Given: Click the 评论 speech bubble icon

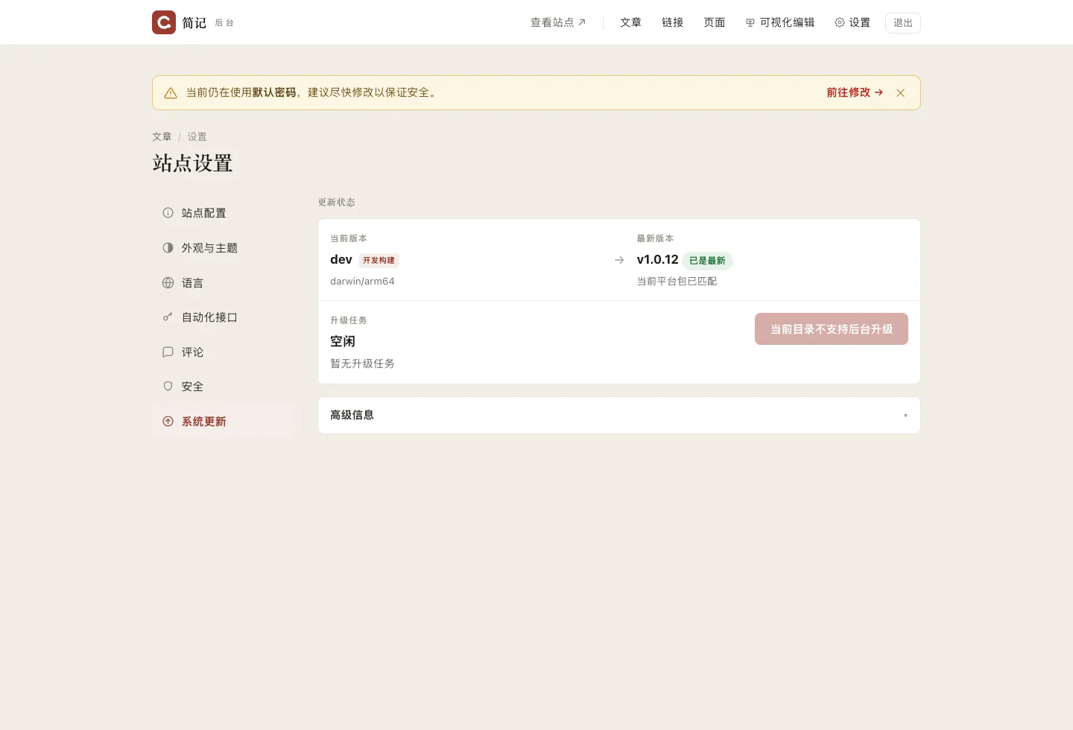Looking at the screenshot, I should (x=168, y=352).
